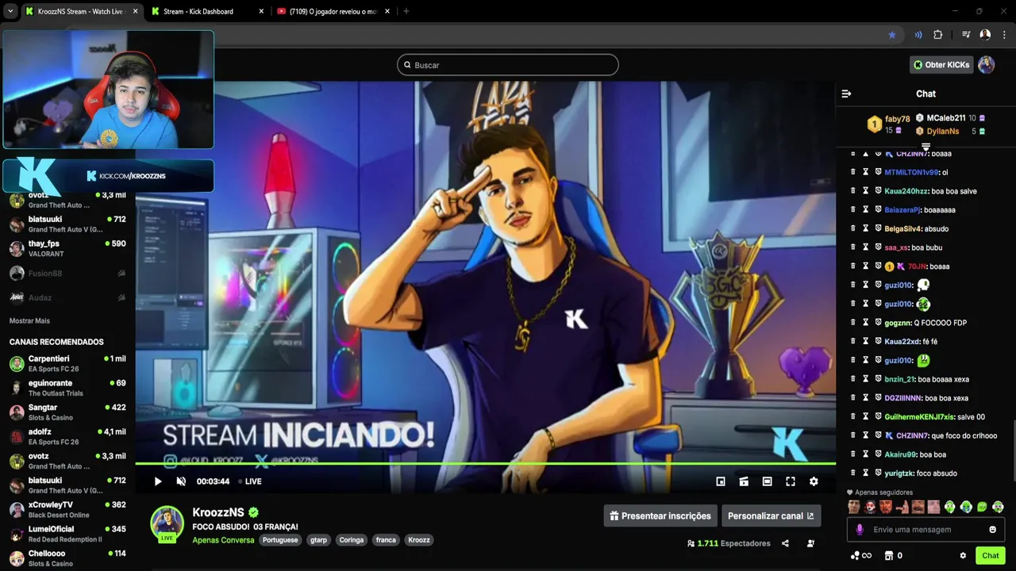The image size is (1016, 571).
Task: Open the user action icon beside share
Action: tap(810, 543)
